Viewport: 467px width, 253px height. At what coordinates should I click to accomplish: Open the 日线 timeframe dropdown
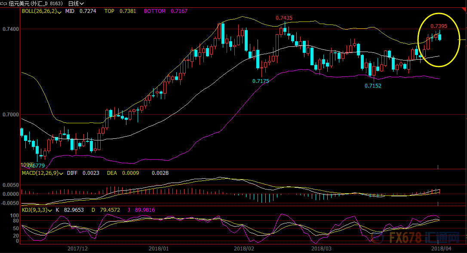pos(76,3)
